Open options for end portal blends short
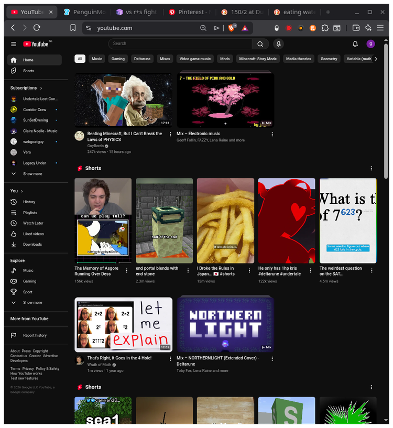This screenshot has height=428, width=393. [x=188, y=270]
